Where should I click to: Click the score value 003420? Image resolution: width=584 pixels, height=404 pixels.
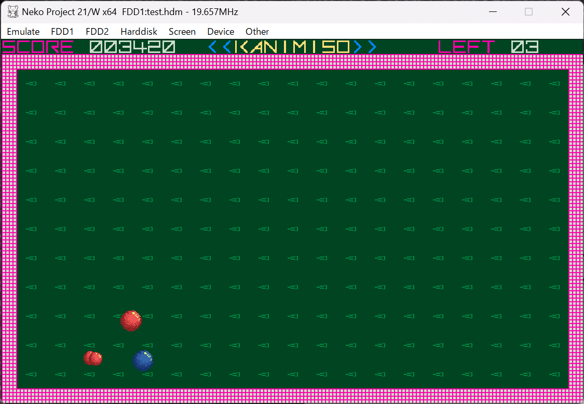(132, 47)
